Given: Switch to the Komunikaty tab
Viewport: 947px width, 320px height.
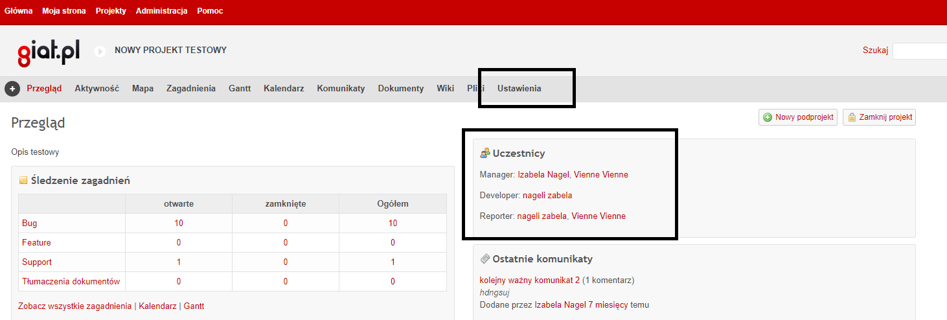Looking at the screenshot, I should pos(341,89).
